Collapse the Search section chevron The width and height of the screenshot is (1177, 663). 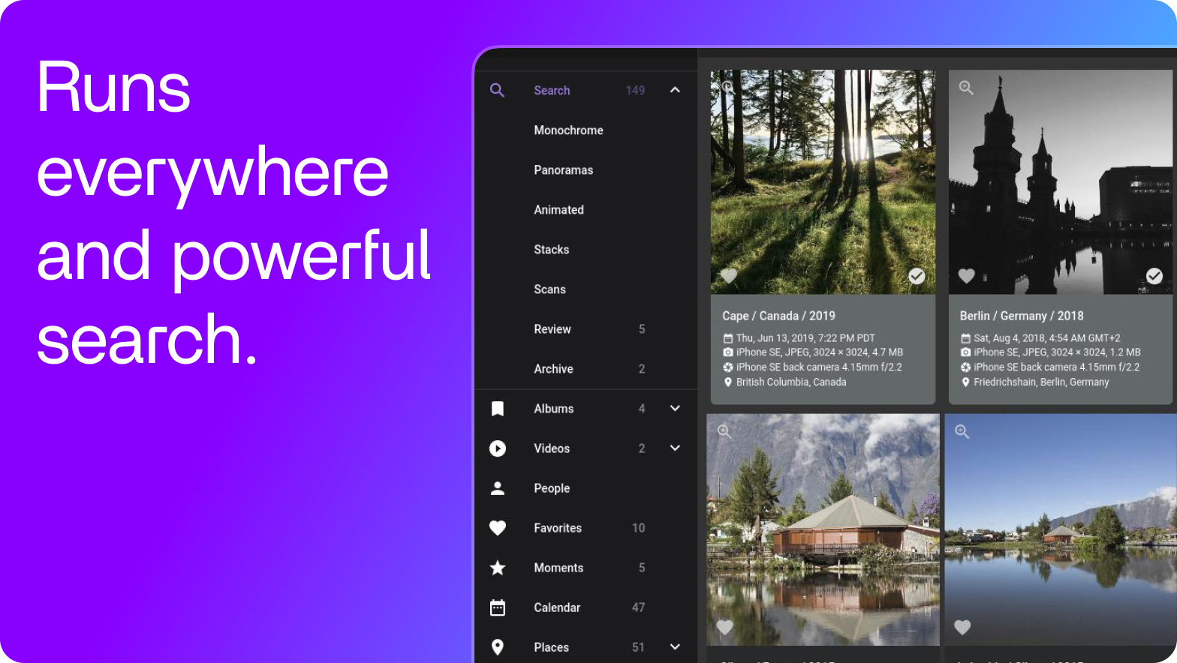coord(675,90)
